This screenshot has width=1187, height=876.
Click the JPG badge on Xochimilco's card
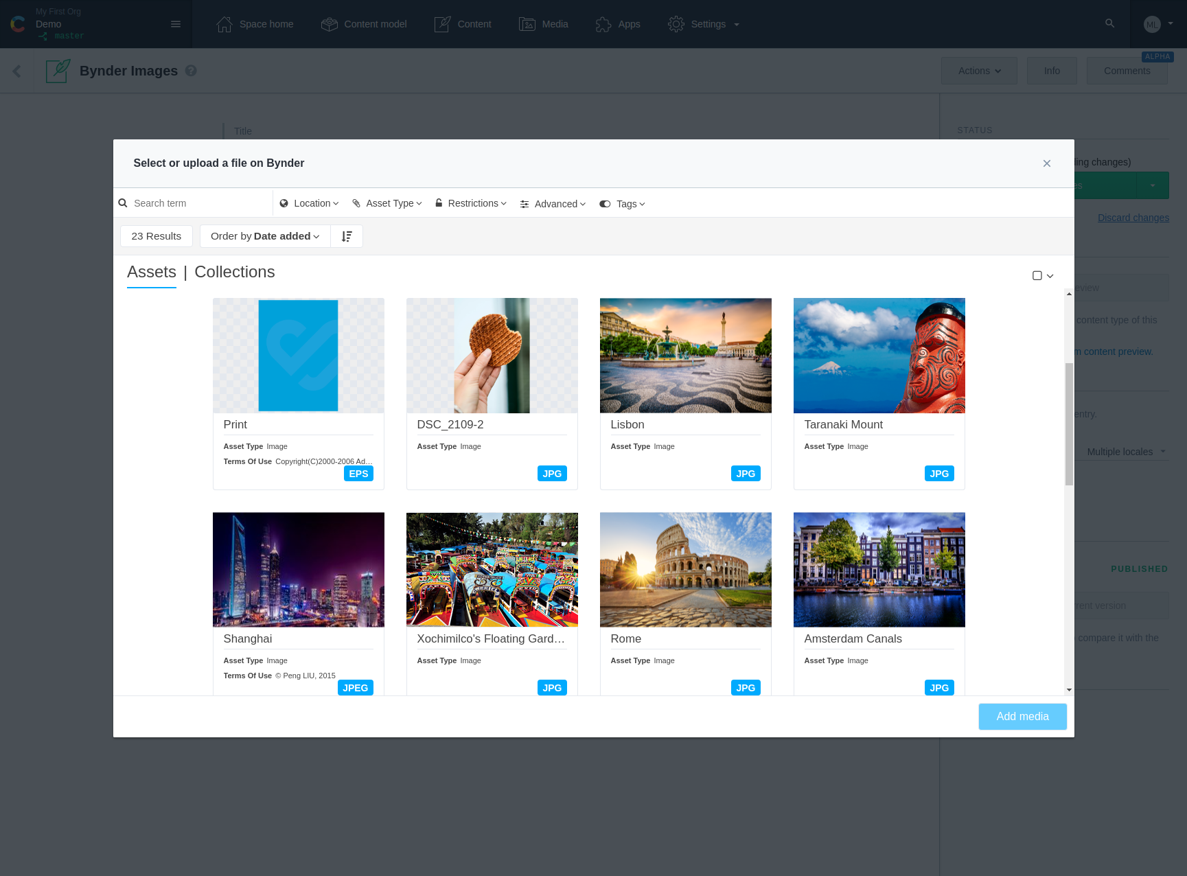coord(552,688)
